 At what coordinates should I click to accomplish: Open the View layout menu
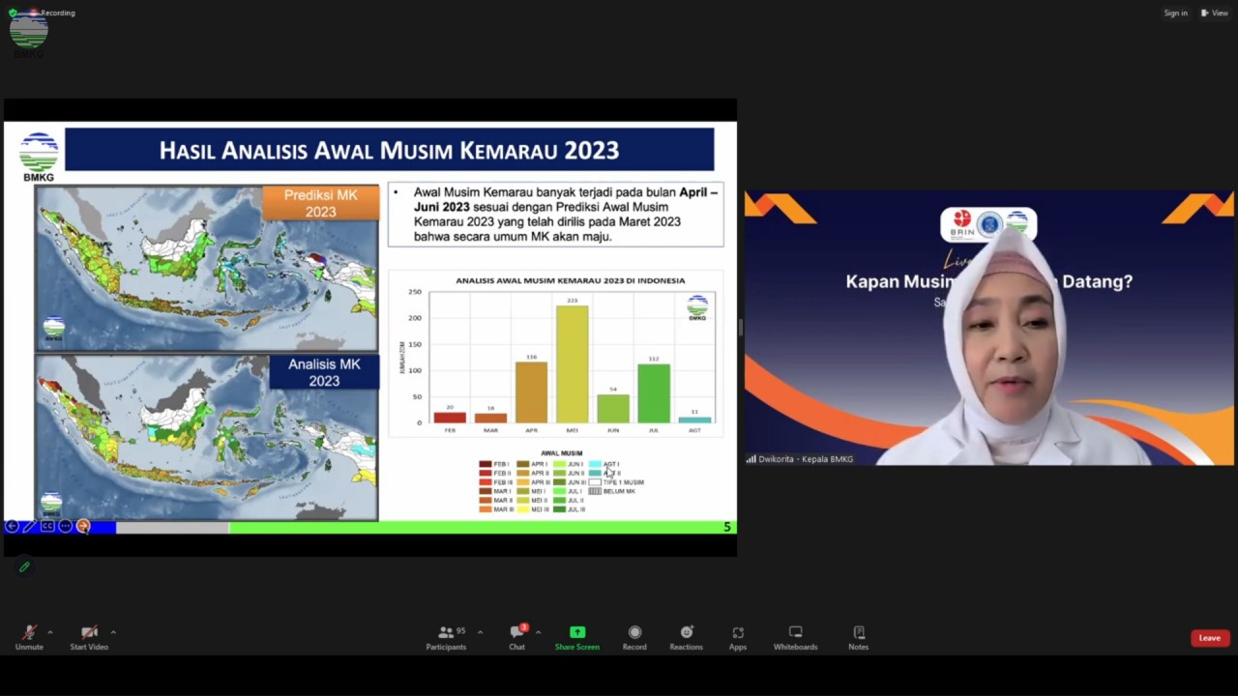point(1215,13)
